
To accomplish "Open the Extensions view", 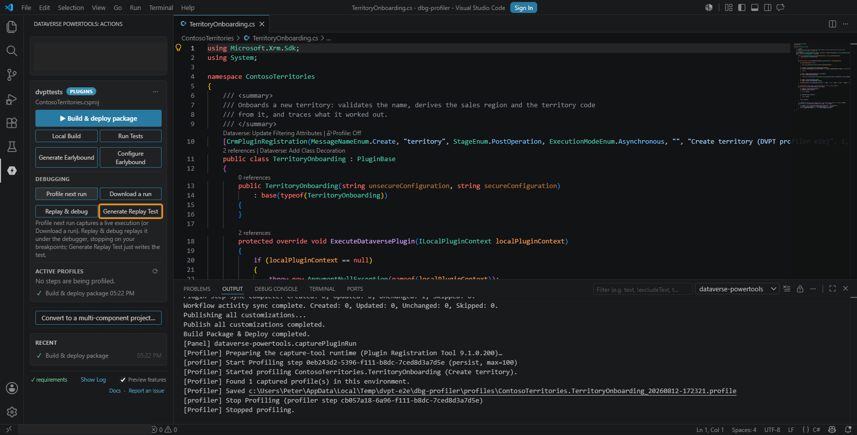I will coord(11,123).
